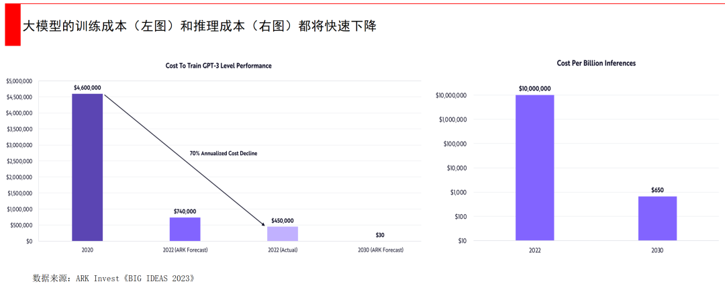Click the '2030 (ARK Forecast)' axis label
725x290 pixels.
point(380,250)
